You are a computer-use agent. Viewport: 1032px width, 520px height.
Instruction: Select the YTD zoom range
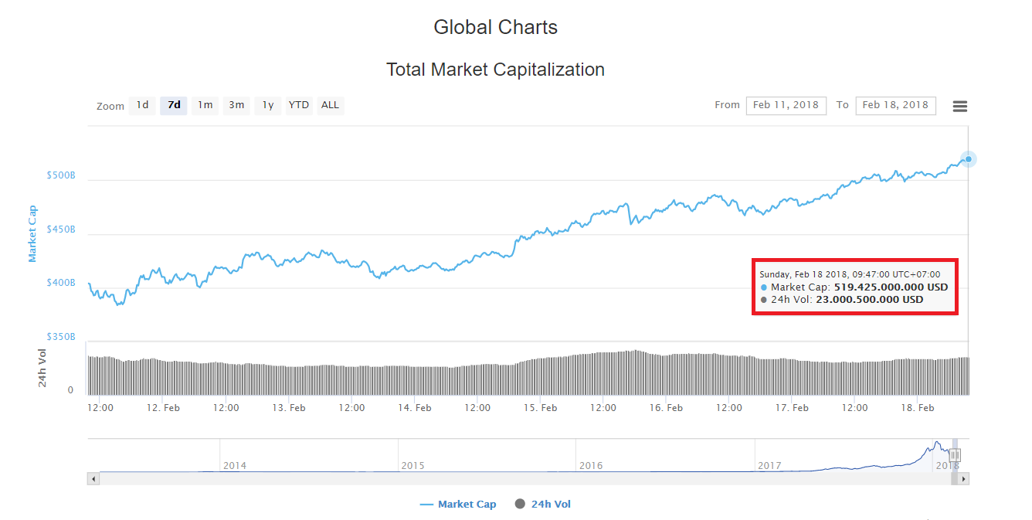[x=299, y=105]
